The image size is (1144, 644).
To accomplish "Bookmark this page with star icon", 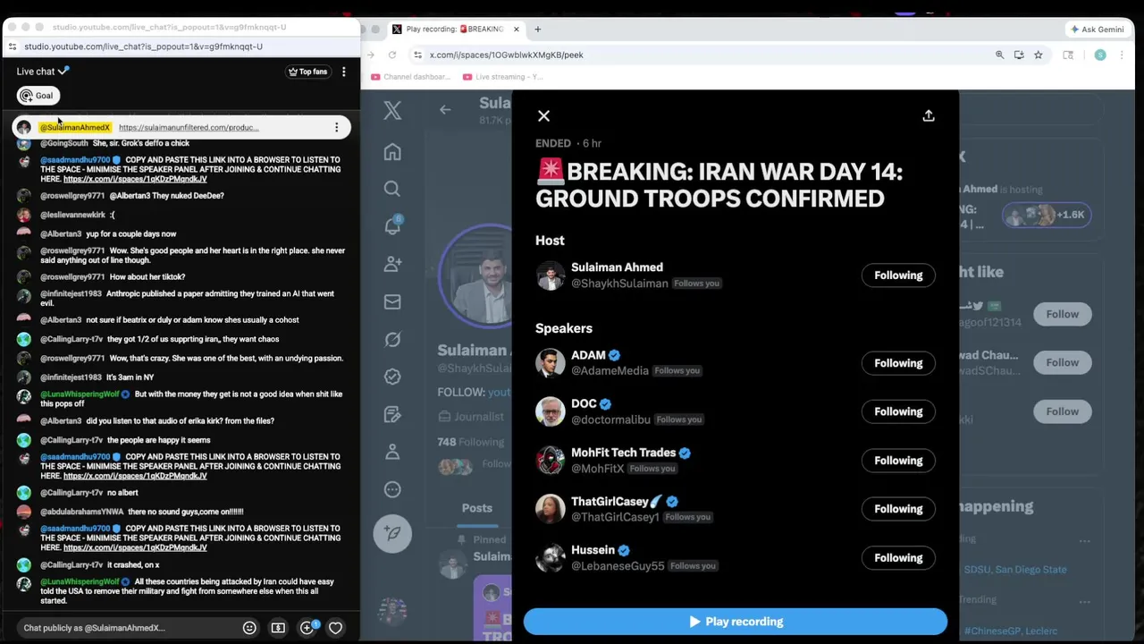I will click(1038, 55).
